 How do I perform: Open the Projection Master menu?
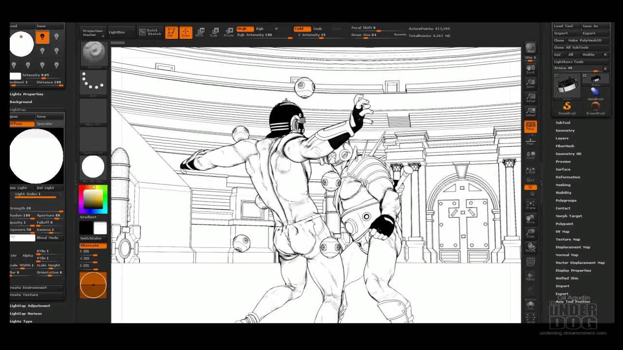pyautogui.click(x=92, y=32)
